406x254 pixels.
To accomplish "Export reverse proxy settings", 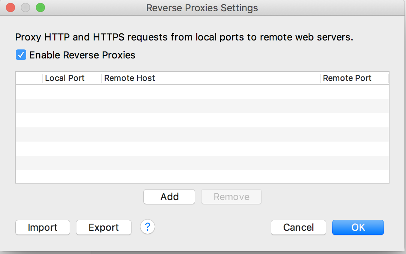I will pos(104,227).
